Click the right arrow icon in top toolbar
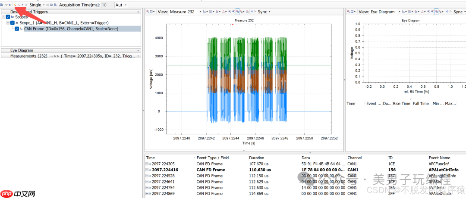This screenshot has width=466, height=198. tap(10, 5)
